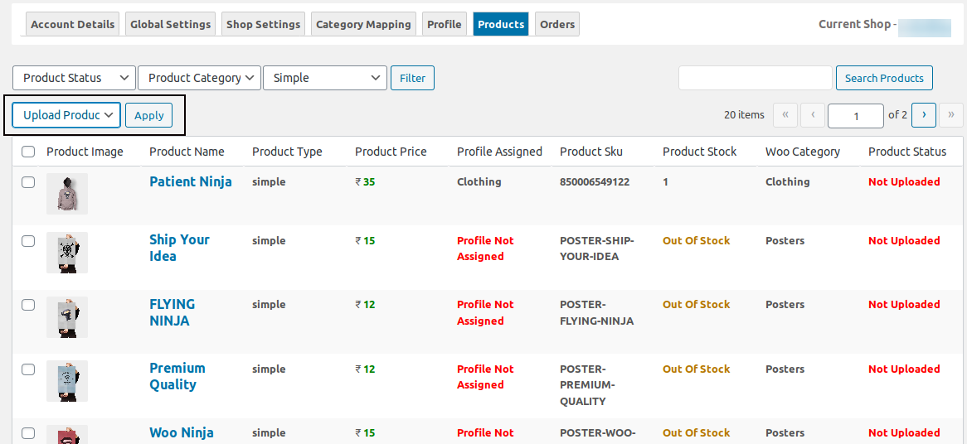The image size is (967, 444).
Task: Switch to the Orders tab
Action: click(x=556, y=24)
